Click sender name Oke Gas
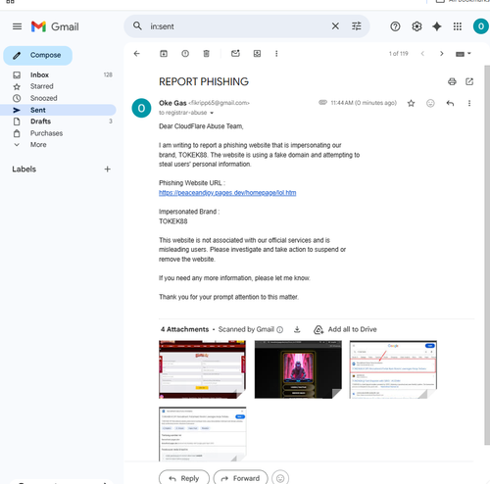The image size is (490, 484). [172, 103]
